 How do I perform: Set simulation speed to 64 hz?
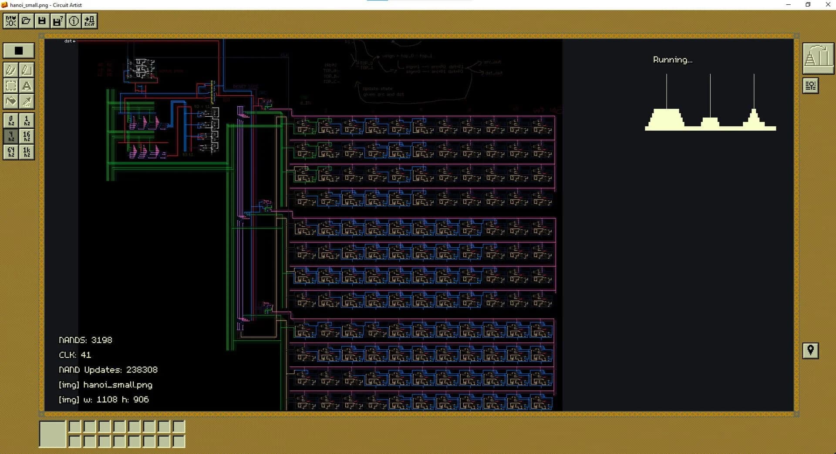(x=10, y=152)
